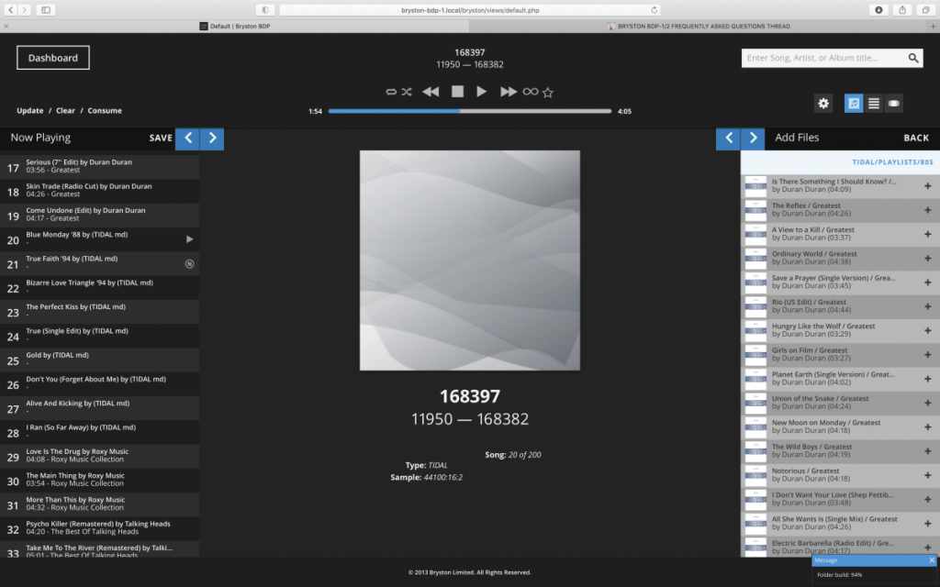Toggle the repeat playback icon
Image resolution: width=940 pixels, height=587 pixels.
391,92
